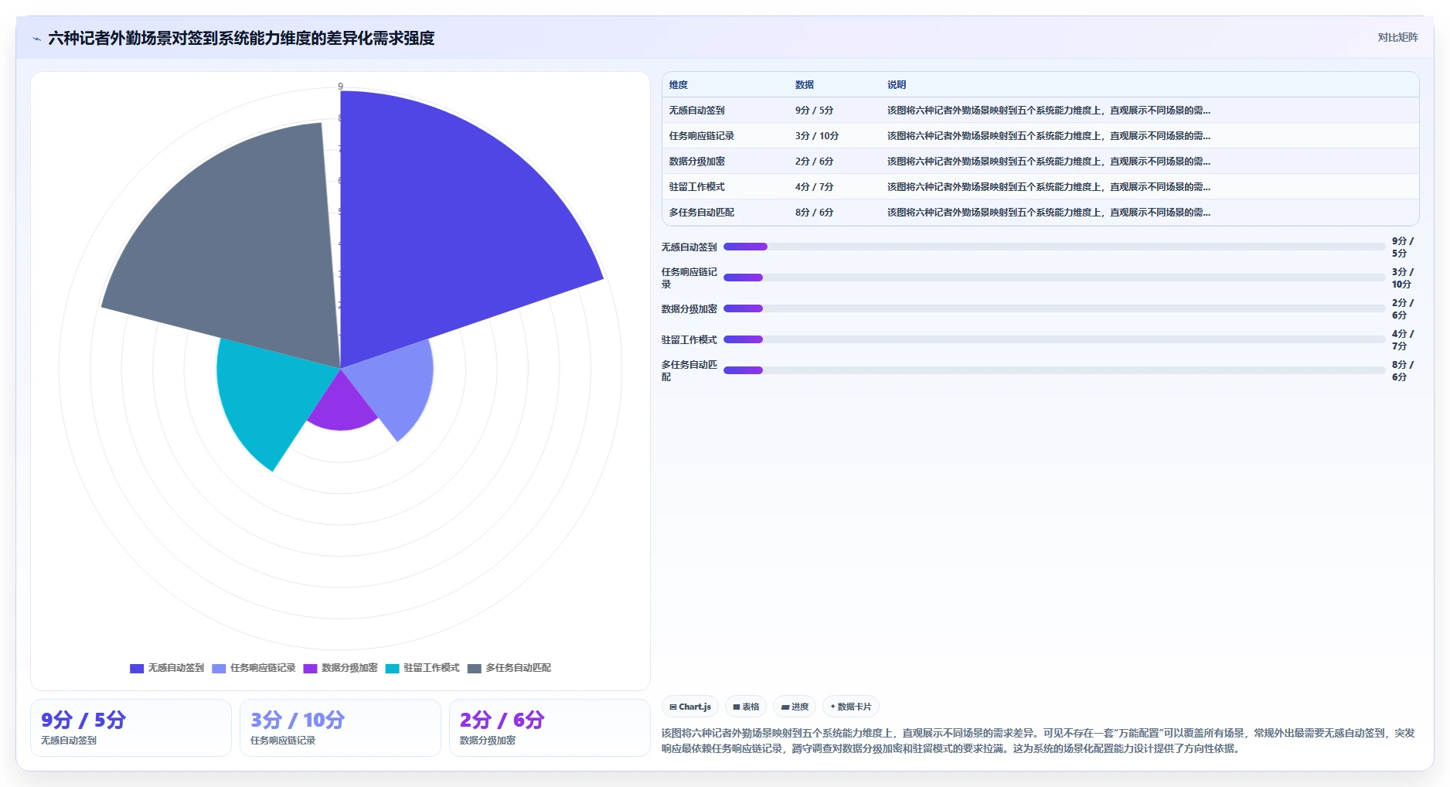The image size is (1450, 787).
Task: Select the 任务响应链记录 table row
Action: pyautogui.click(x=1040, y=135)
